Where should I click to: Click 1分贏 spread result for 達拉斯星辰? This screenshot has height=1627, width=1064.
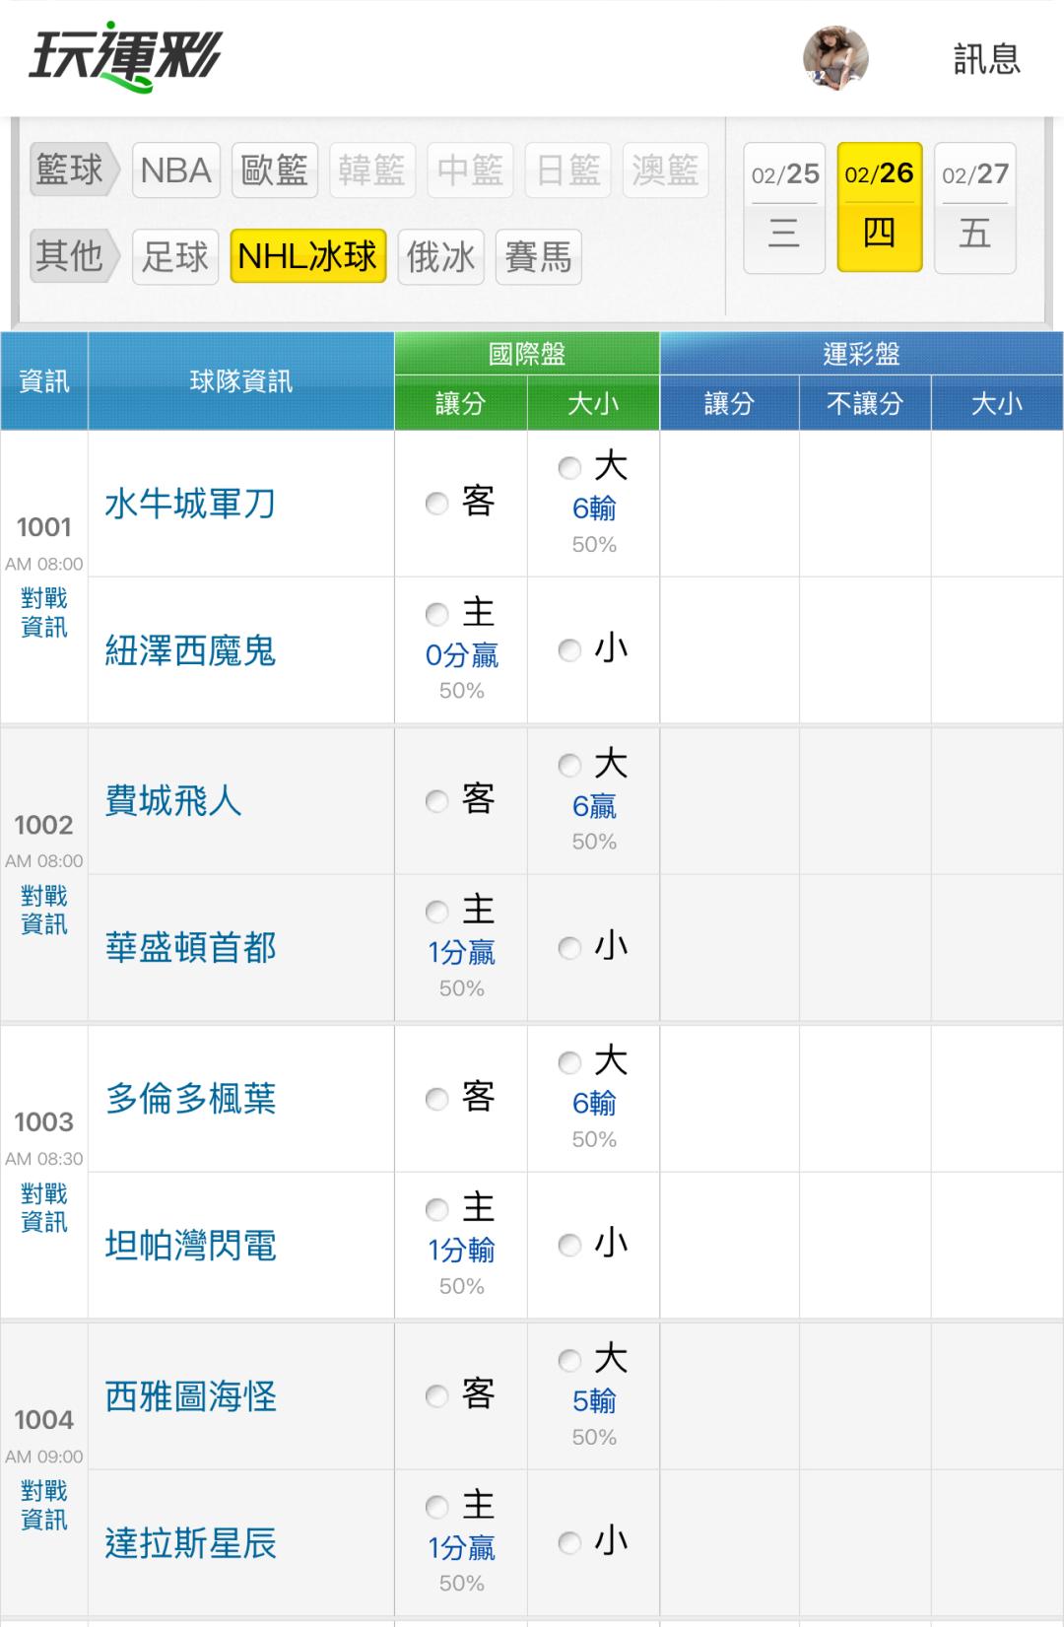[461, 1548]
